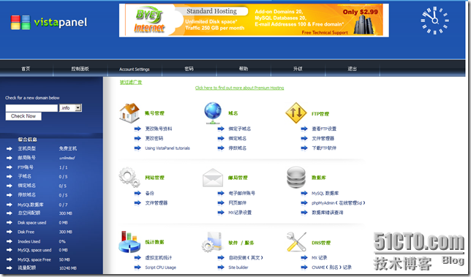Screen dimensions: 471x277
Task: Open the 网页邮件 link
Action: point(237,203)
